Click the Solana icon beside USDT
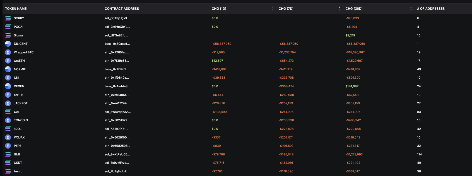Viewport: 472px width, 176px height. coord(8,163)
